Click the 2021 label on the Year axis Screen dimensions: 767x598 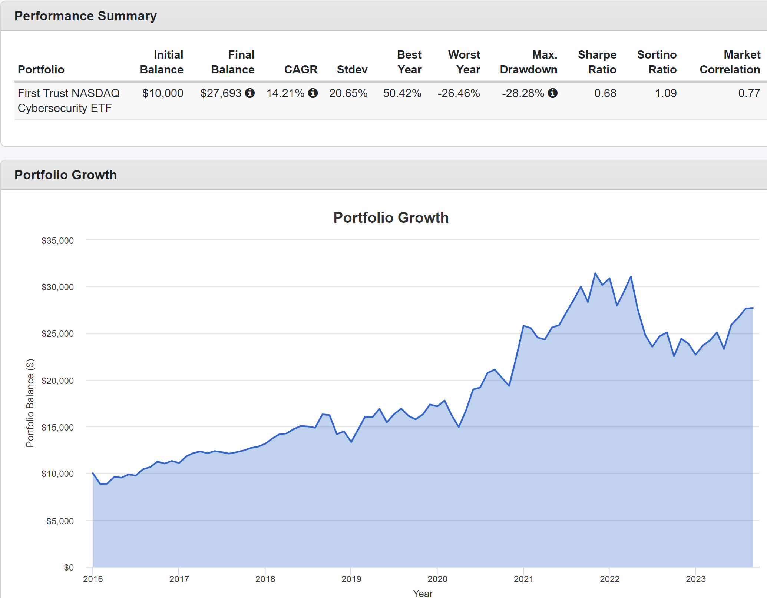(x=523, y=579)
